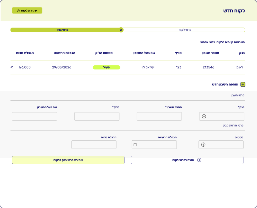
Task: Open the בנק selection dropdown
Action: pos(222,116)
